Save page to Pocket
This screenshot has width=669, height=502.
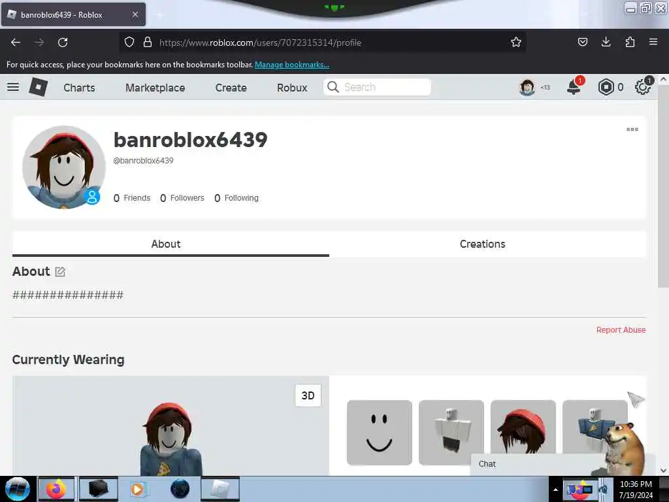click(x=582, y=42)
